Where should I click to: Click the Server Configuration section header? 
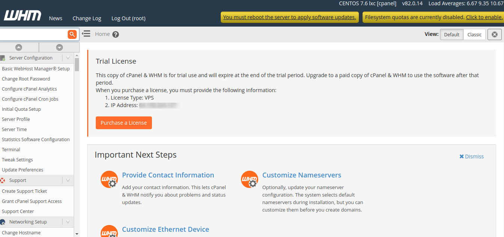(37, 58)
